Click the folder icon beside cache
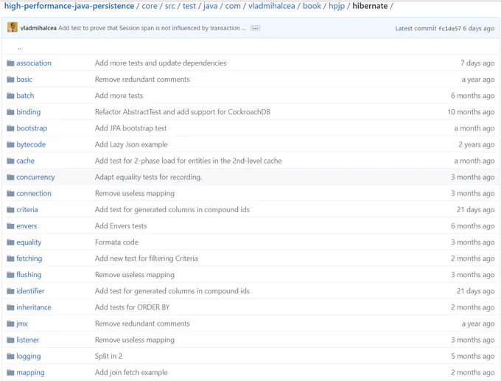 point(10,161)
